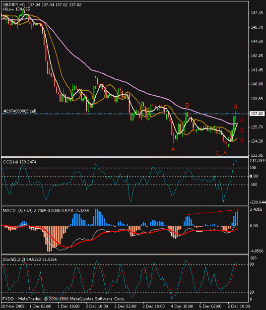This screenshot has width=266, height=310.
Task: Click the 217.1934 CCI scale maximum
Action: [258, 161]
